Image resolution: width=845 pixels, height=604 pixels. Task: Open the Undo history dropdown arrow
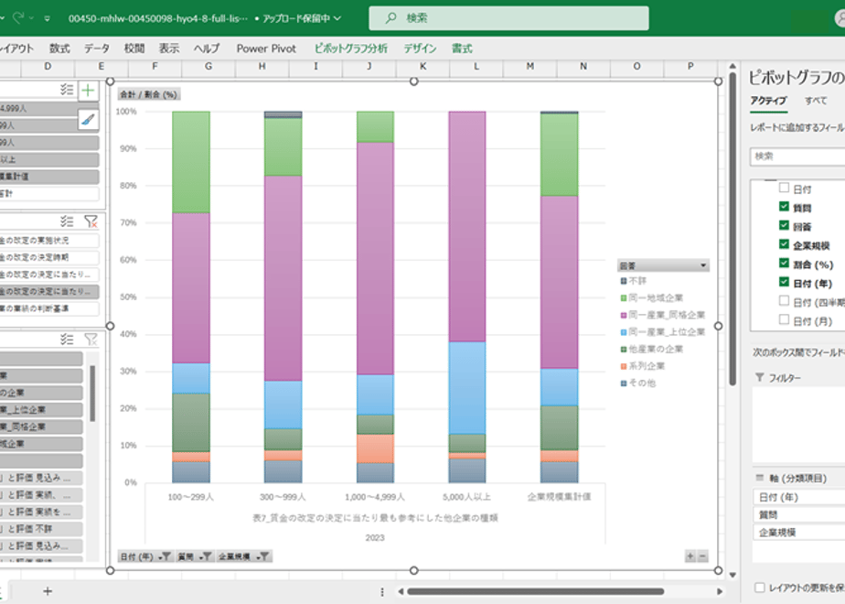click(x=2, y=18)
